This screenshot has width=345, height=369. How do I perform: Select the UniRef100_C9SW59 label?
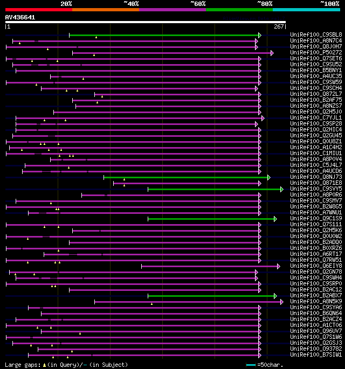[x=316, y=82]
